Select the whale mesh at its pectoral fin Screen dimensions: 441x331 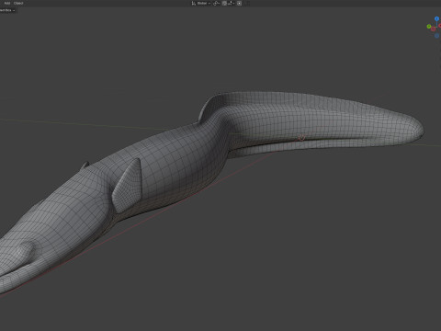tap(129, 186)
